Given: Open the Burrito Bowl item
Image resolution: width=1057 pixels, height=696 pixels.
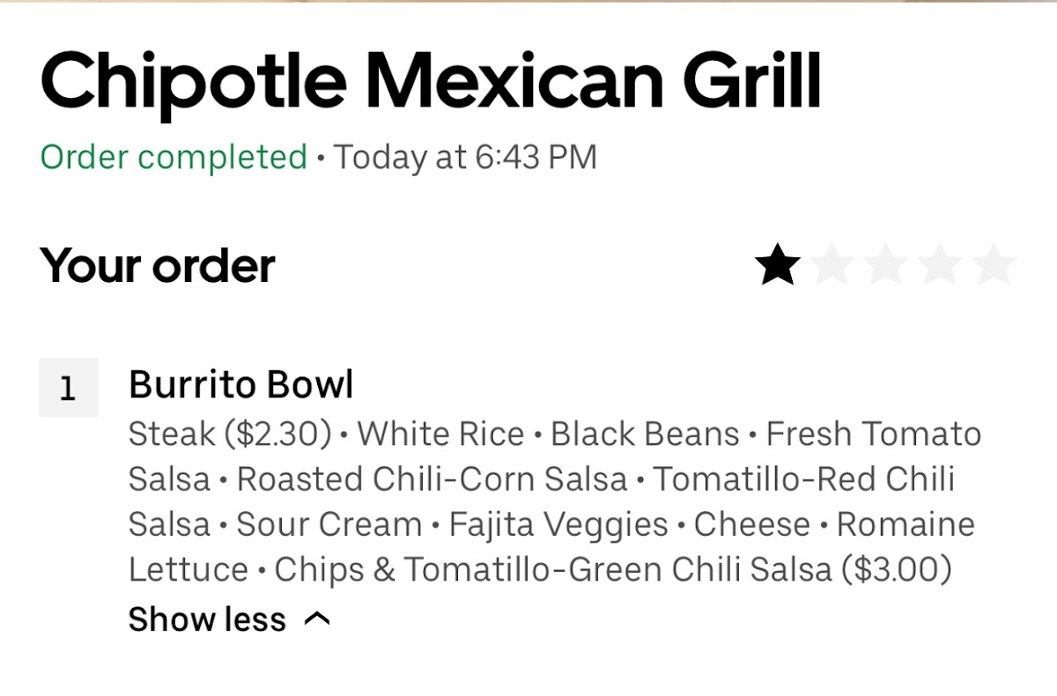Looking at the screenshot, I should coord(240,385).
